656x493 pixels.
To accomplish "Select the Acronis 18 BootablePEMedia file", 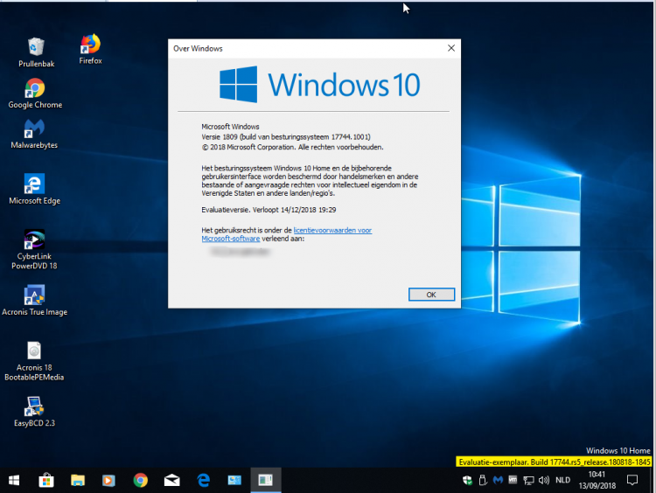I will coord(35,351).
